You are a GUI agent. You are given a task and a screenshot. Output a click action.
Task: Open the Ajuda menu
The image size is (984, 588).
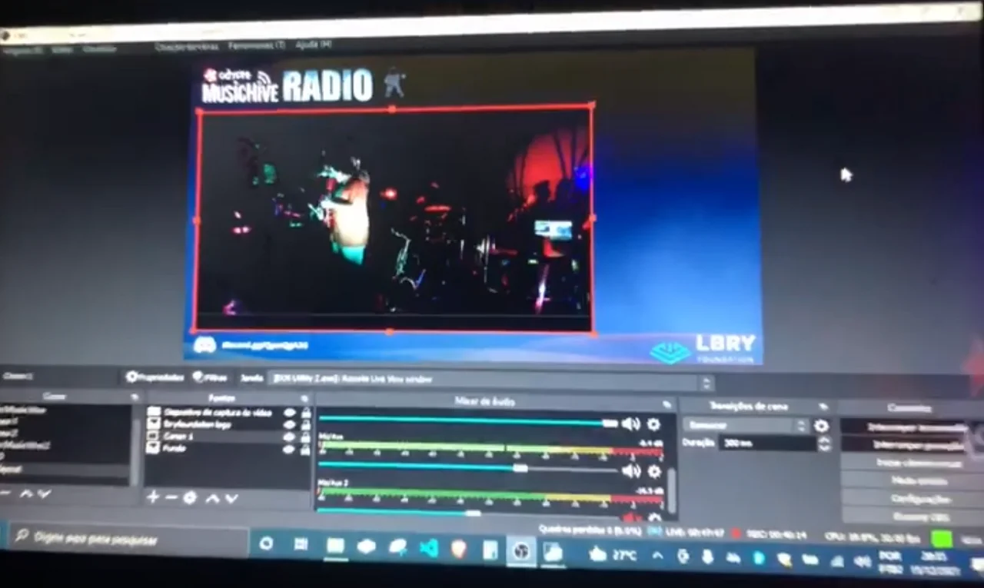coord(313,45)
